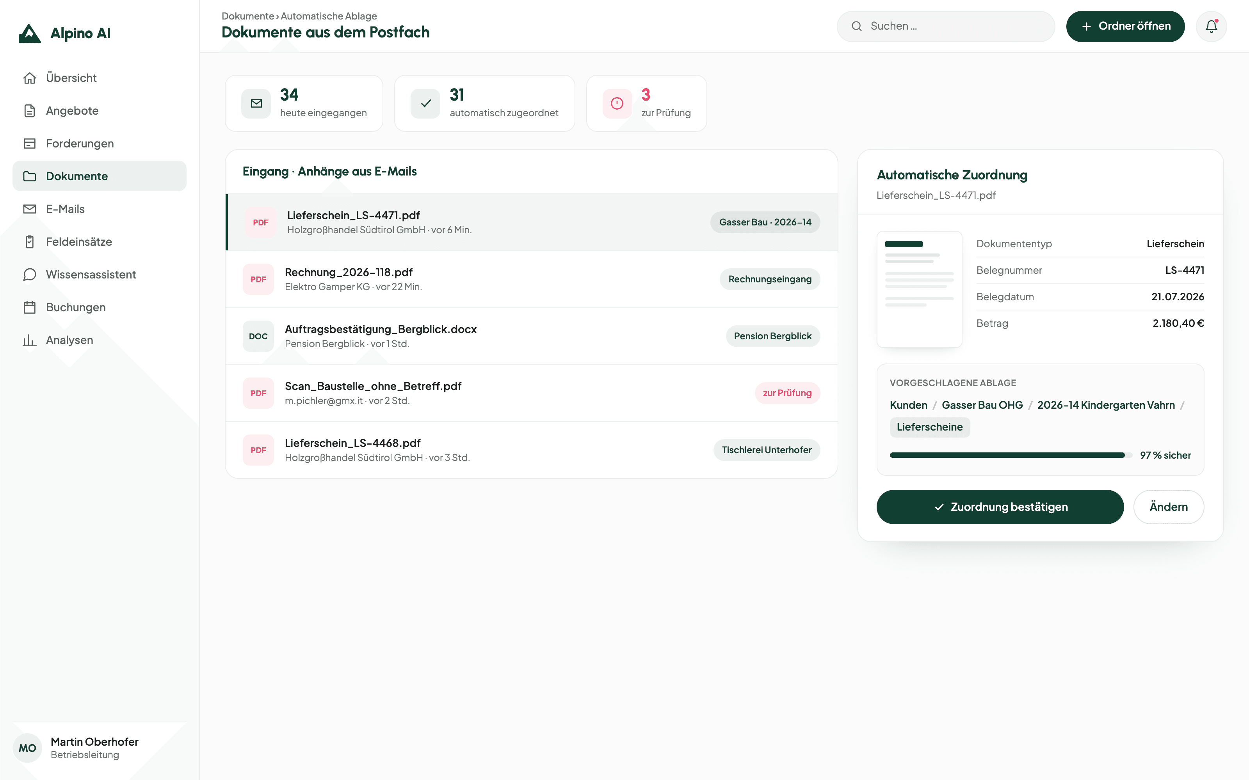The width and height of the screenshot is (1249, 780).
Task: Click the envelope icon on the 34 card
Action: tap(256, 104)
